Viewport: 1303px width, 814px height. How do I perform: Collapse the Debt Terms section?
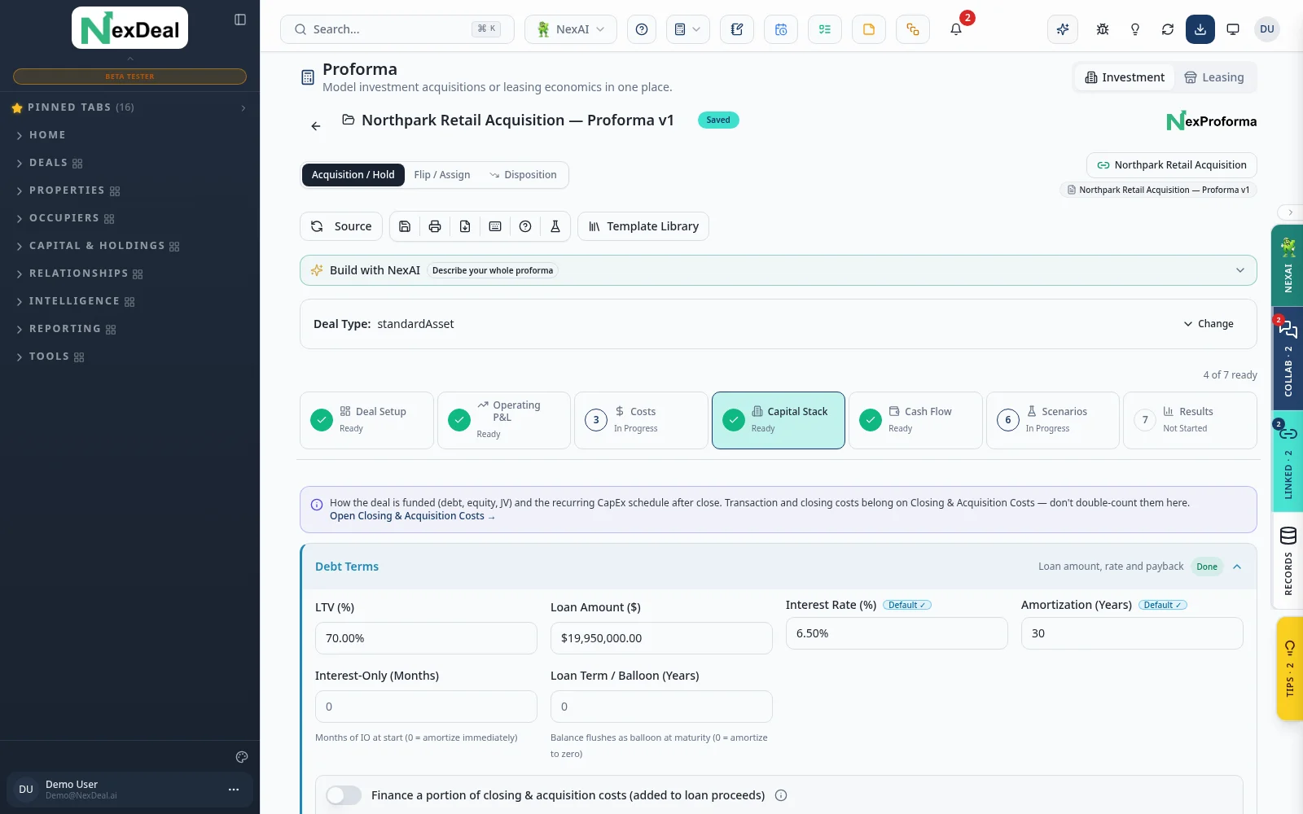[x=1237, y=567]
